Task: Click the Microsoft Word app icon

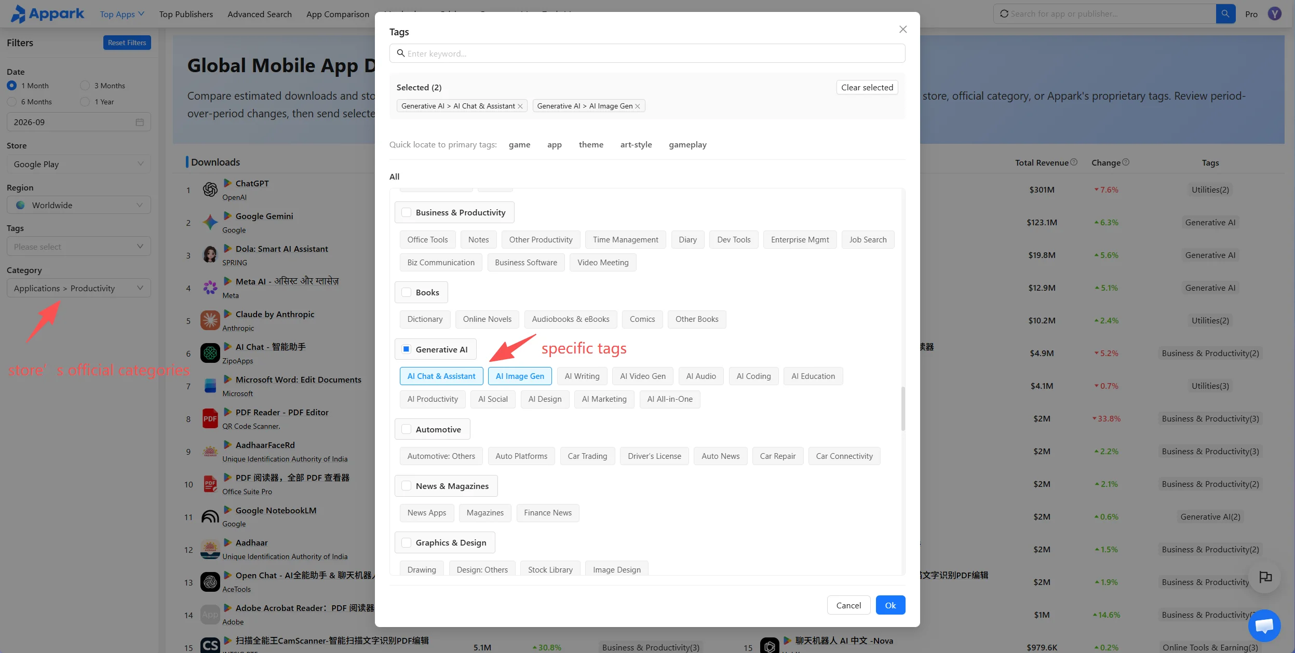Action: 210,386
